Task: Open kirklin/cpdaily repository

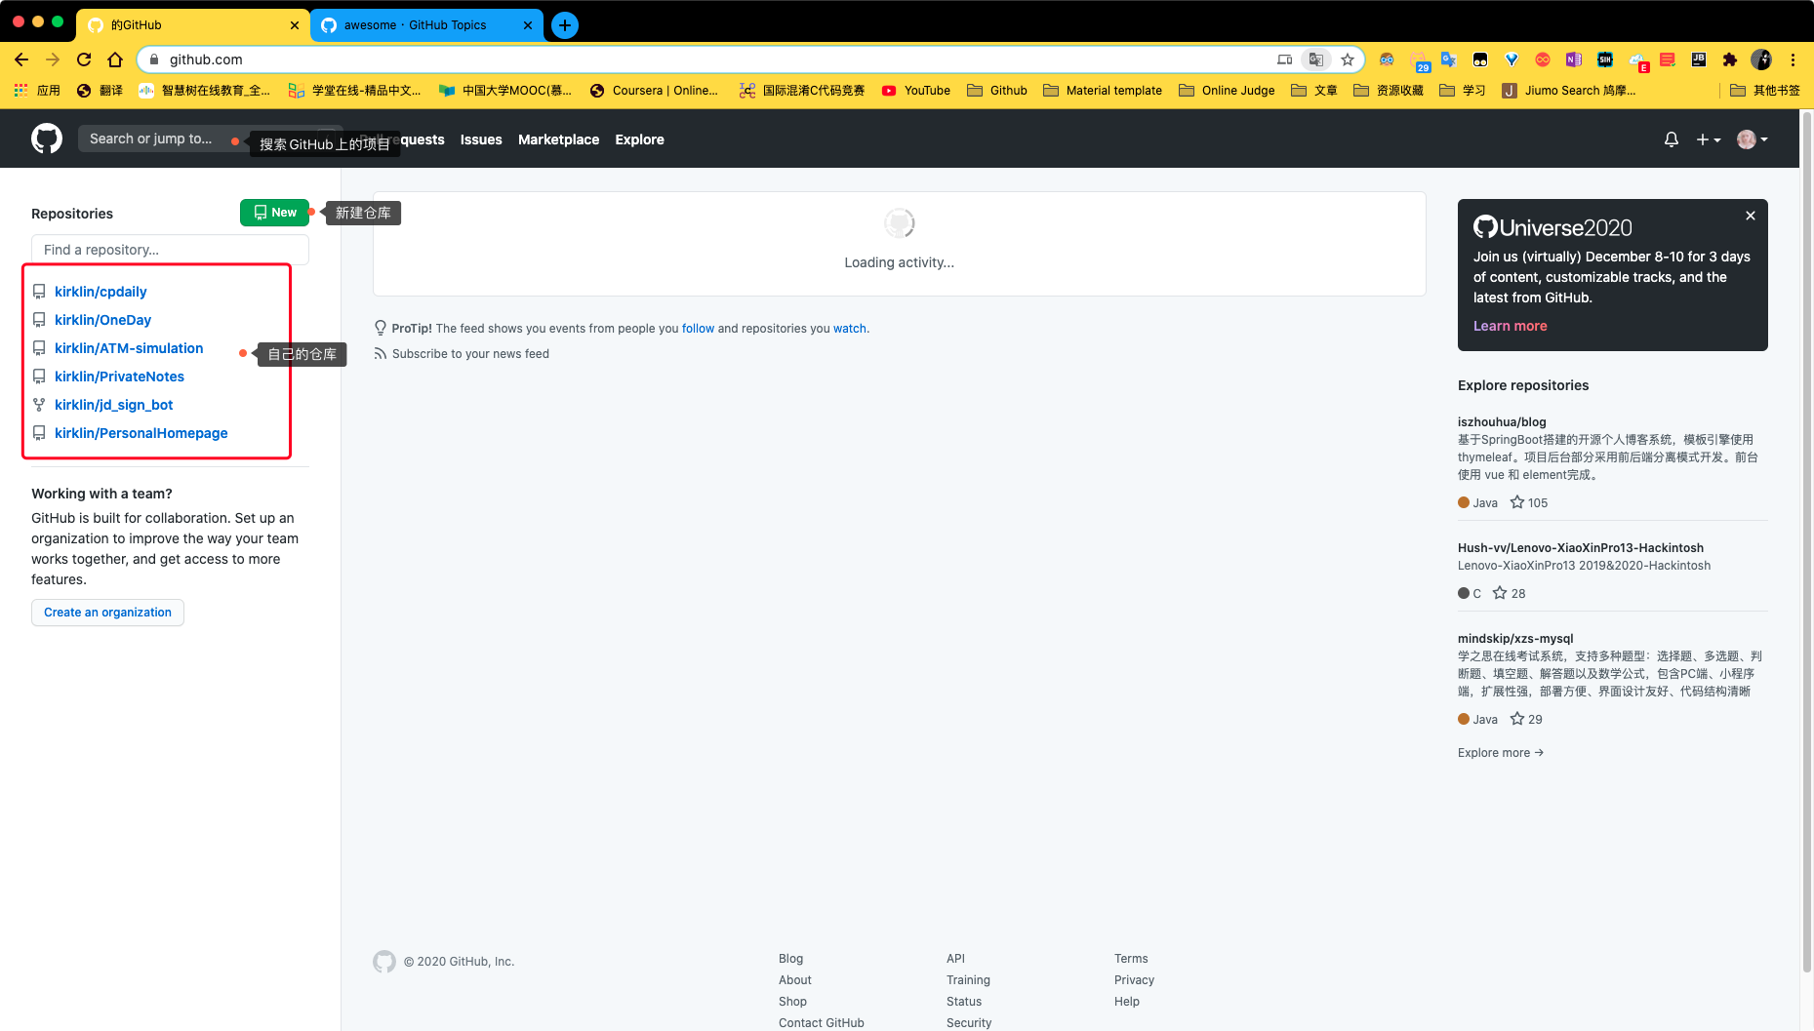Action: (x=101, y=292)
